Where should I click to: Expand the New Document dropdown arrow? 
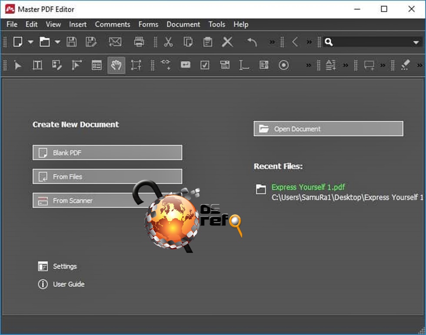coord(31,42)
